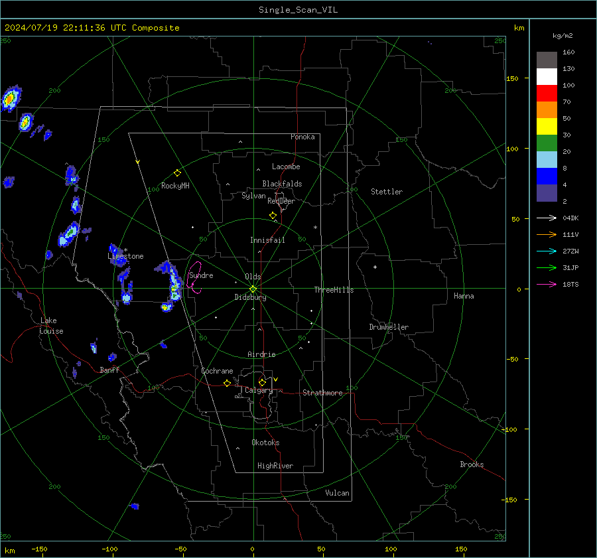
Task: Click the 18TS storm track legend label
Action: pyautogui.click(x=570, y=284)
